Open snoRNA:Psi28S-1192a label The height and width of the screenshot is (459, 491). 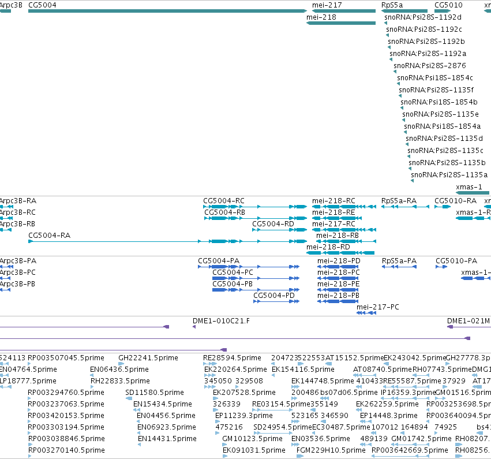(x=428, y=54)
